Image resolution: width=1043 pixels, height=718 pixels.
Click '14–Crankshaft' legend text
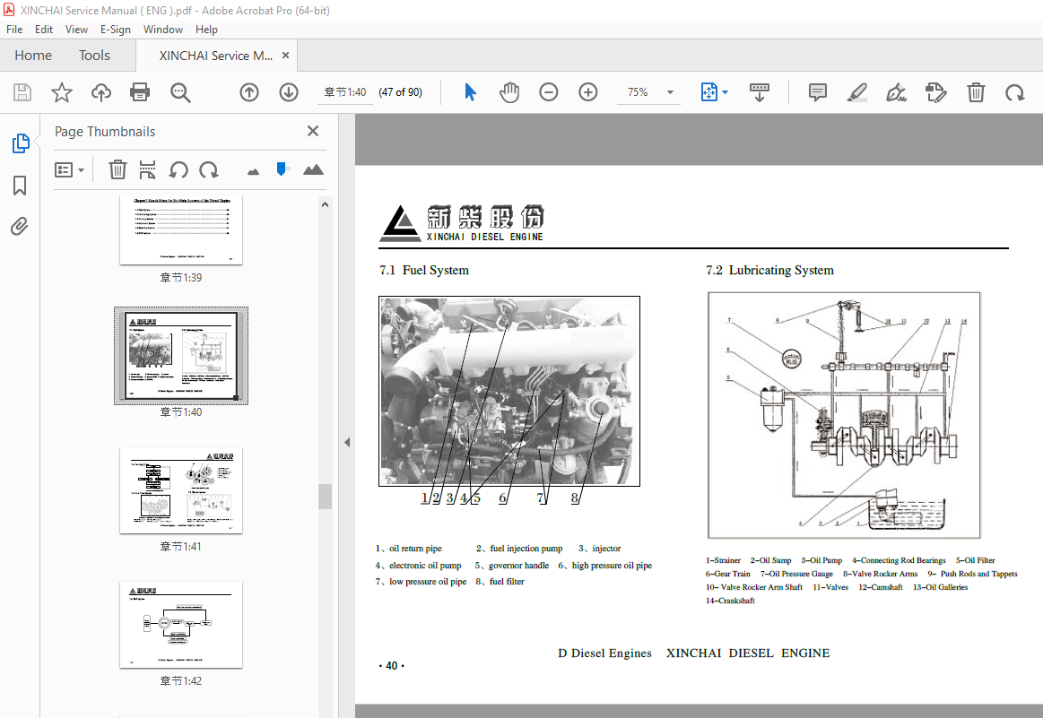[x=730, y=601]
